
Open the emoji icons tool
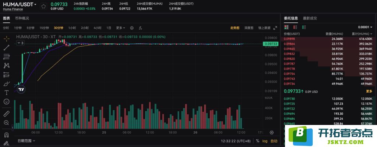[7, 101]
